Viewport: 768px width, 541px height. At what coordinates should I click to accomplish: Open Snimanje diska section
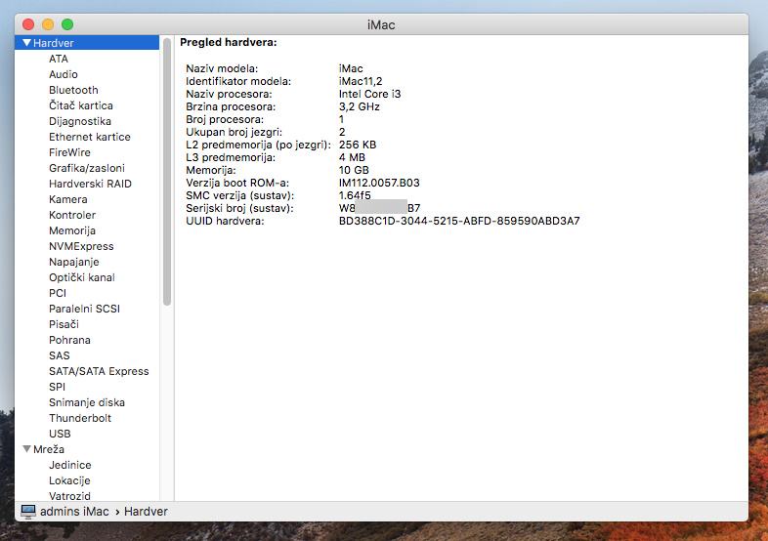(87, 403)
